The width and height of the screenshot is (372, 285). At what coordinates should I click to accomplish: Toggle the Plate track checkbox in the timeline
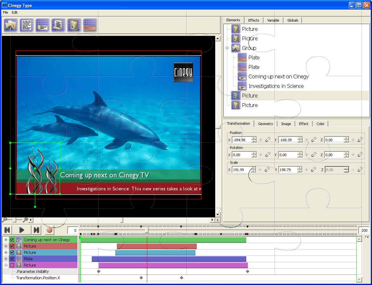pyautogui.click(x=12, y=259)
